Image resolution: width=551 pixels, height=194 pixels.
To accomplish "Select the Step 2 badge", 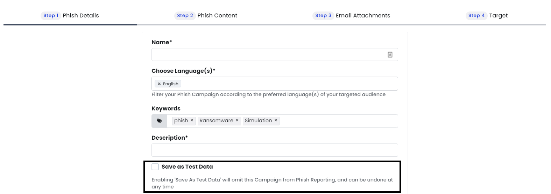I will click(x=185, y=15).
